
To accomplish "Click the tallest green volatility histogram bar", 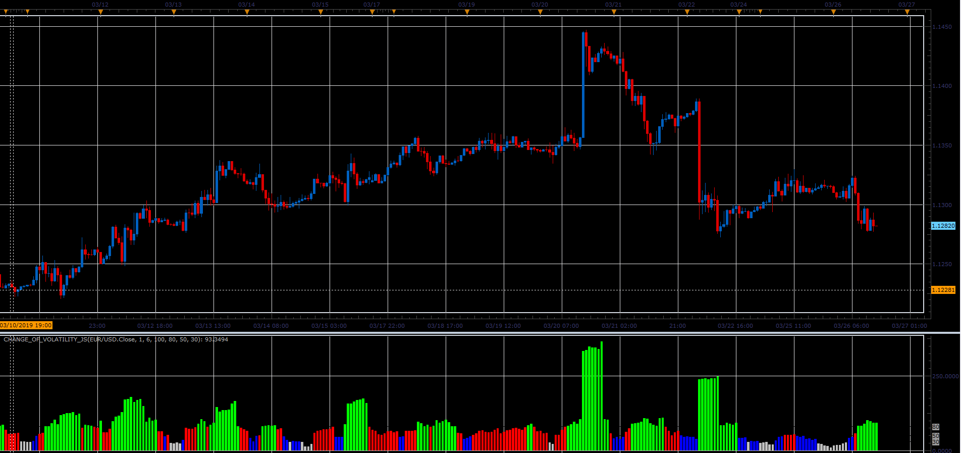I will pyautogui.click(x=602, y=396).
